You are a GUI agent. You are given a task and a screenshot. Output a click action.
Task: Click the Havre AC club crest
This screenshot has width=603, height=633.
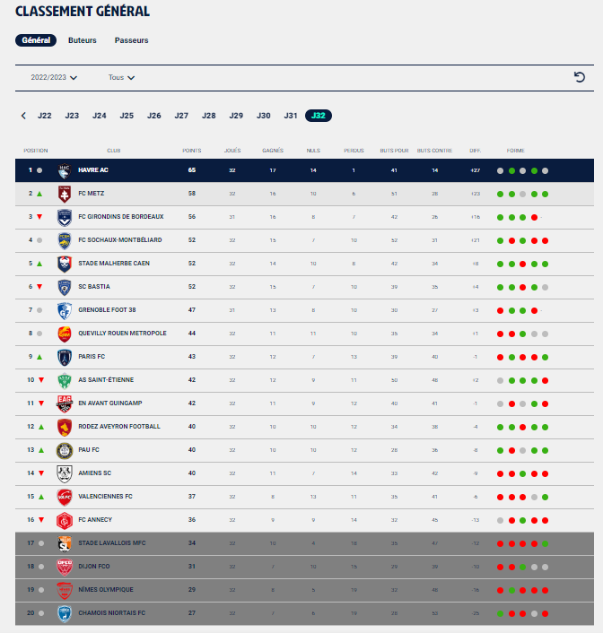(x=65, y=170)
